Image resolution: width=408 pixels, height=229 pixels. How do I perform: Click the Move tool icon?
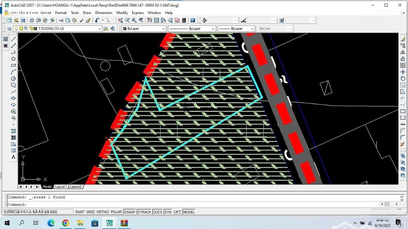pos(403,72)
